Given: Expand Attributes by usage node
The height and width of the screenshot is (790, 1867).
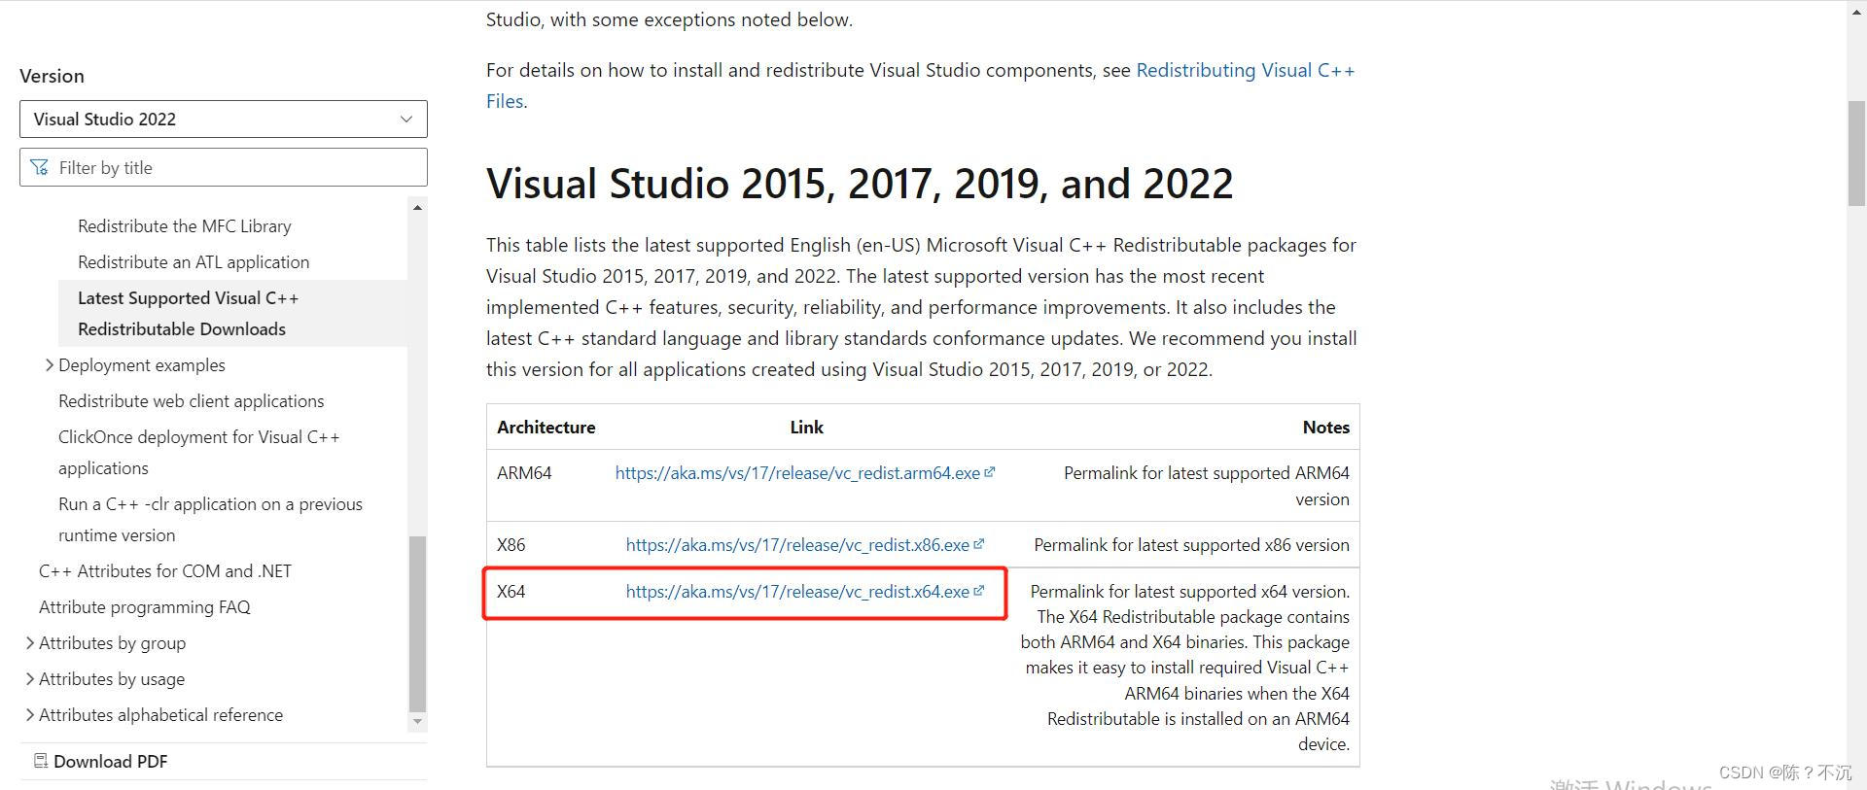Looking at the screenshot, I should [x=30, y=678].
